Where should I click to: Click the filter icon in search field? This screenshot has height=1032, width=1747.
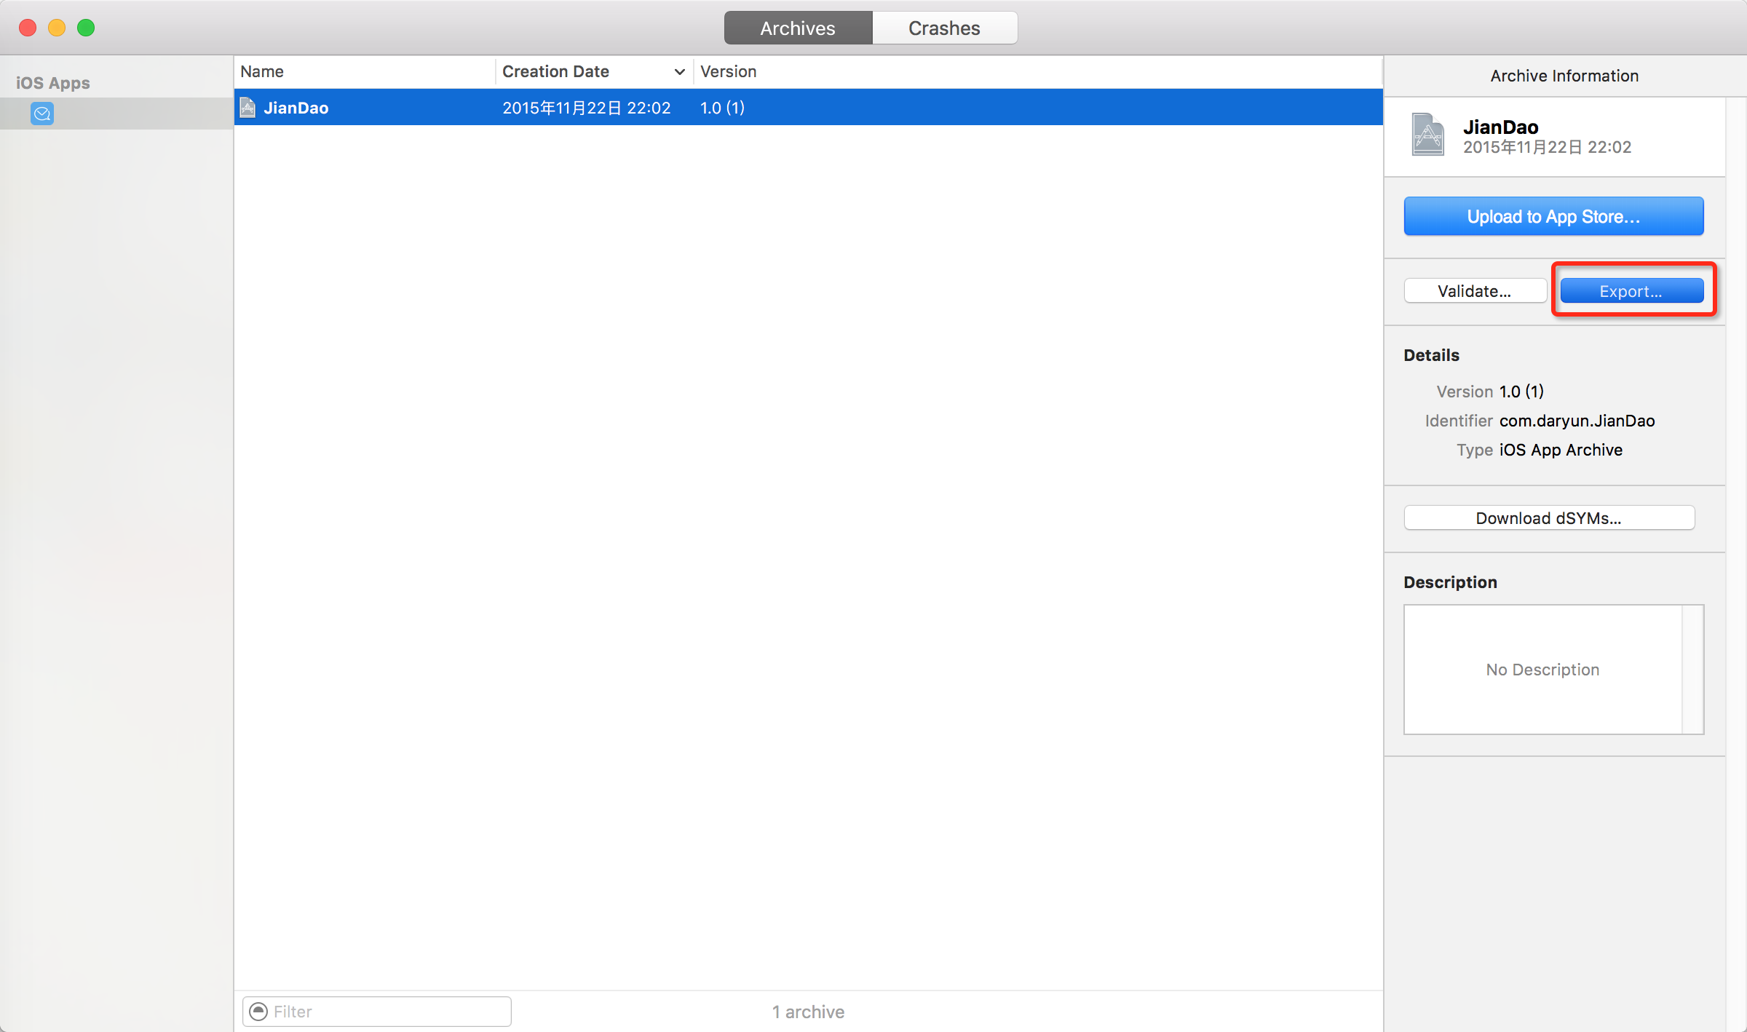(x=258, y=1012)
